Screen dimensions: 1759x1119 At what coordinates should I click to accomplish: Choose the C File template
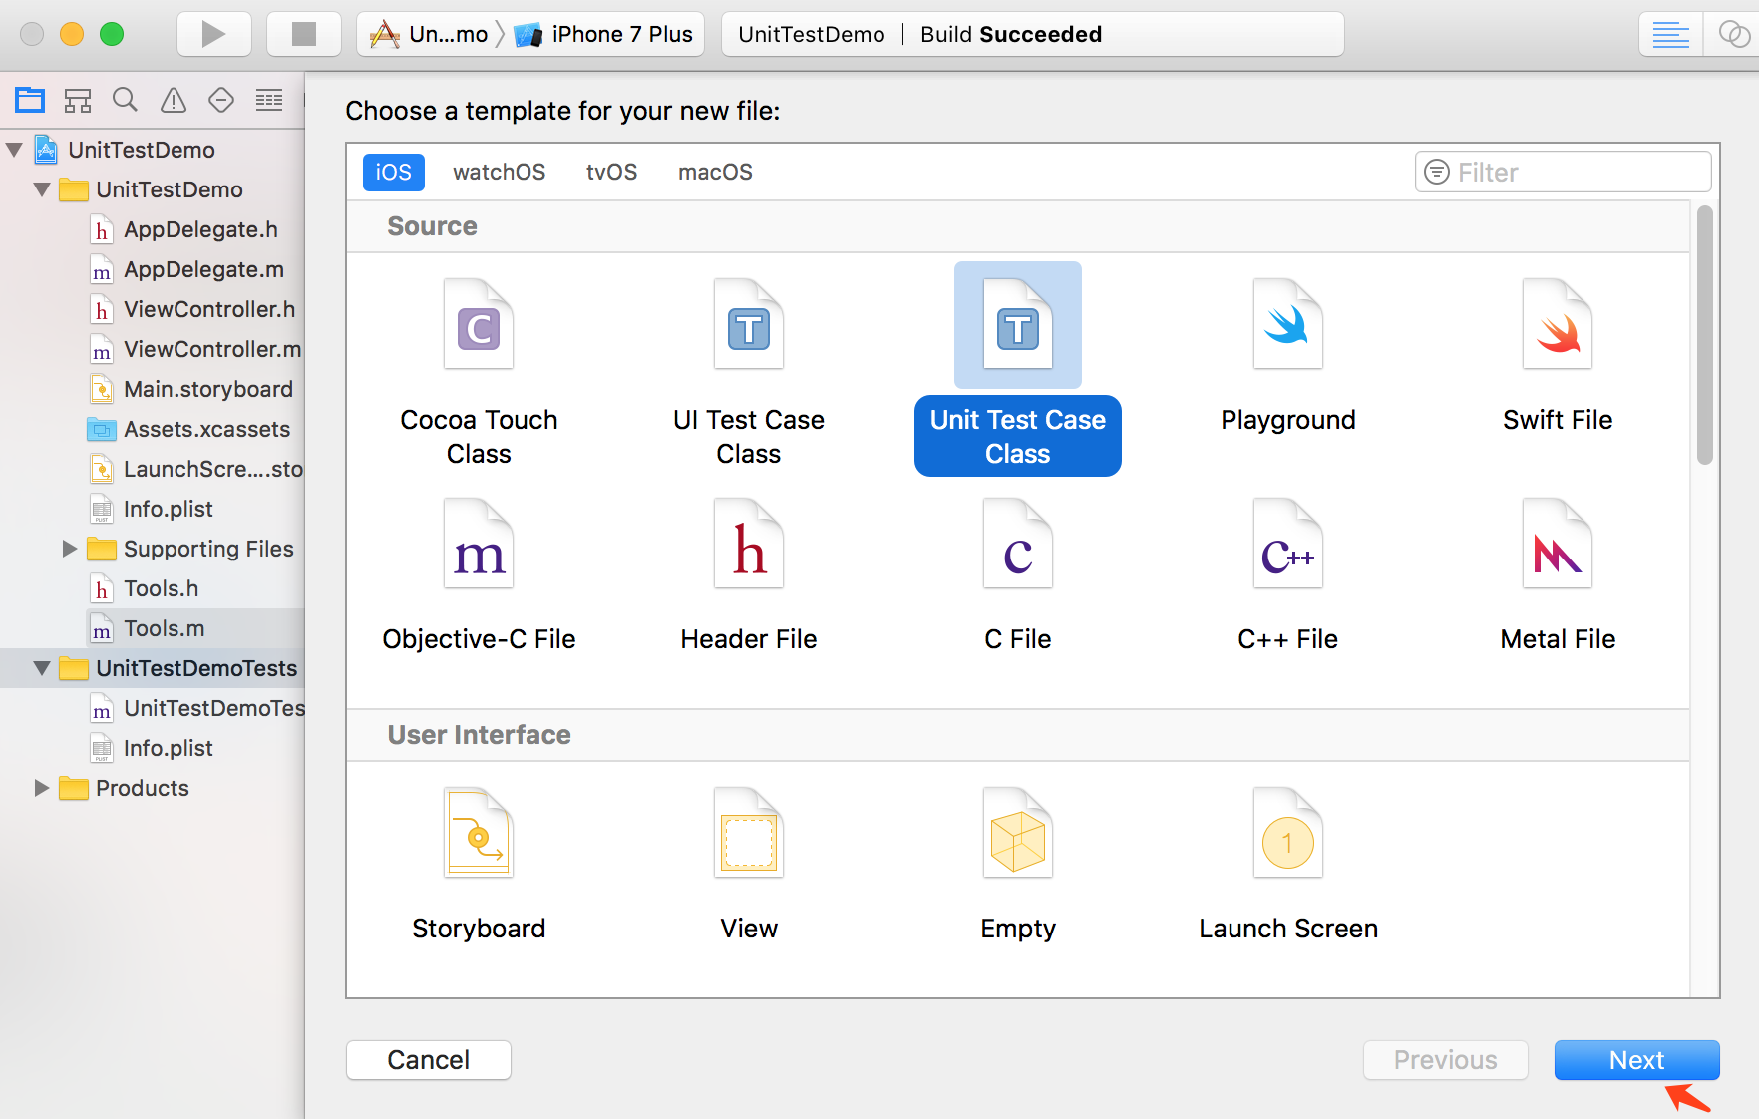pyautogui.click(x=1018, y=574)
